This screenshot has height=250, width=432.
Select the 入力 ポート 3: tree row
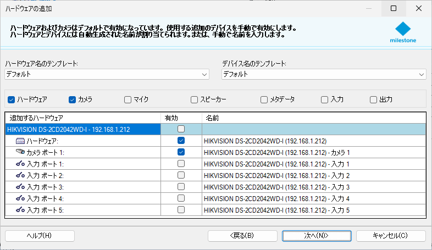click(x=82, y=187)
